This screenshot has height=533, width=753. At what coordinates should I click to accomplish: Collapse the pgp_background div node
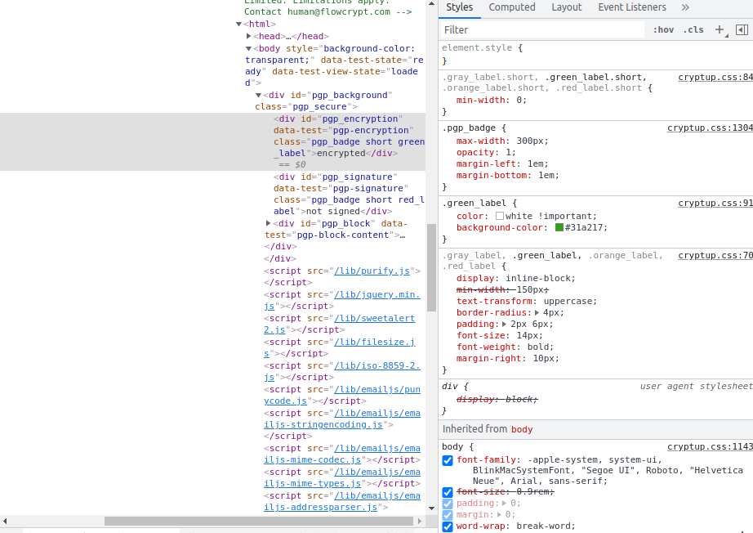(x=258, y=95)
